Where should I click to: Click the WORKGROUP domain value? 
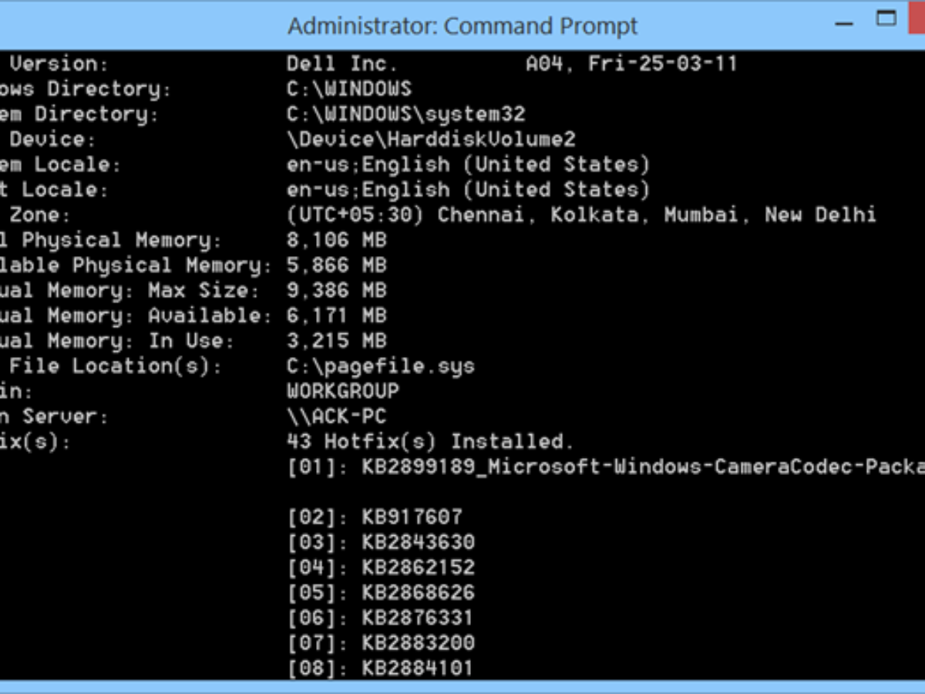pos(342,391)
